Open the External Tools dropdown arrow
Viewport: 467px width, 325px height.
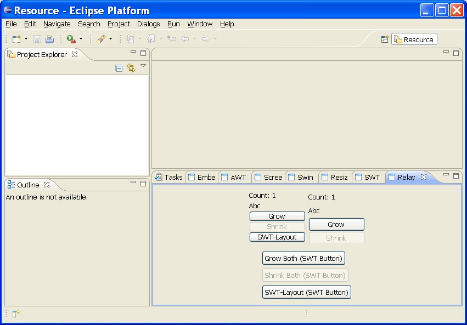click(x=81, y=39)
